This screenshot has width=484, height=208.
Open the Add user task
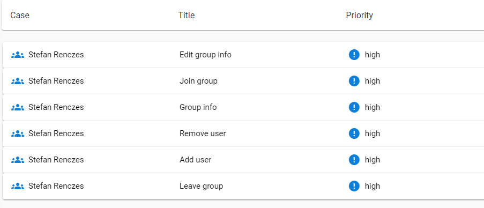point(243,160)
